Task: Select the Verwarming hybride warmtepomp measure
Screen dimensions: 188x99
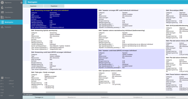Action: point(64,40)
